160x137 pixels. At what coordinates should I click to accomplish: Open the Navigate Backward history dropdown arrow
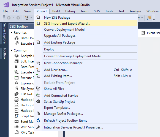(x=13, y=18)
